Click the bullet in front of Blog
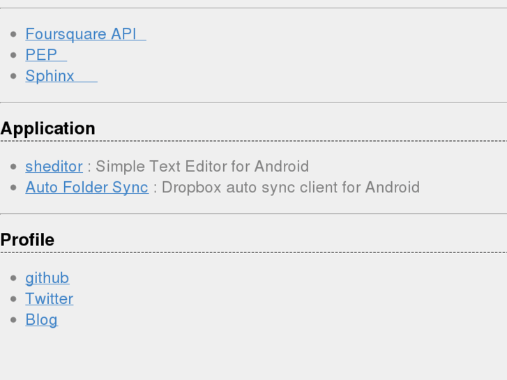This screenshot has width=507, height=380. pos(15,321)
